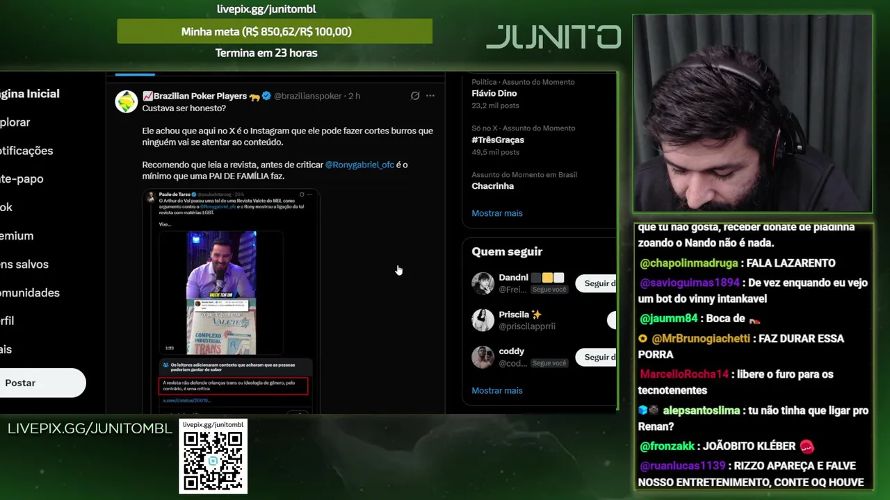Click leopard emoji after Brazilian Poker Players name

pos(254,97)
